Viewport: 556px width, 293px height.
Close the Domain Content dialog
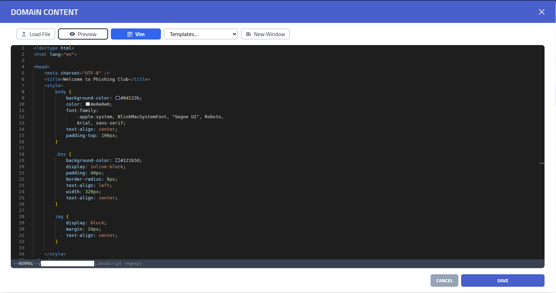tap(541, 12)
